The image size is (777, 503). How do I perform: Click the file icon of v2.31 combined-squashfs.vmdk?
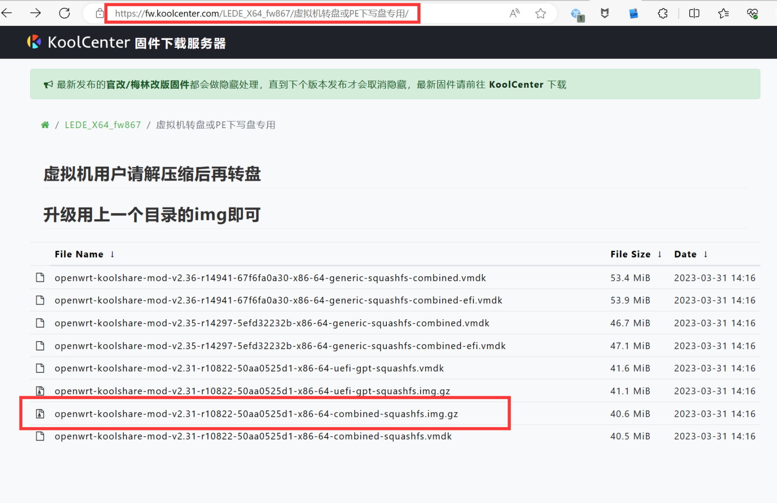[x=40, y=436]
